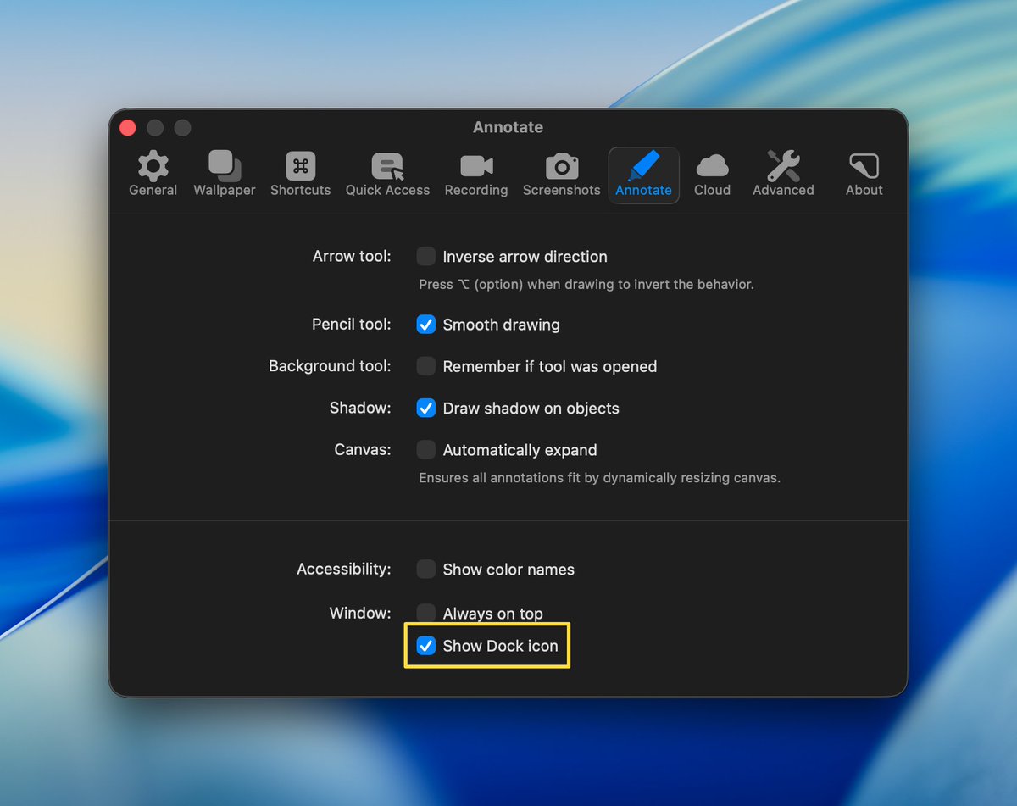Click the Arrow tool: label
Screen dimensions: 1017x806
click(352, 256)
